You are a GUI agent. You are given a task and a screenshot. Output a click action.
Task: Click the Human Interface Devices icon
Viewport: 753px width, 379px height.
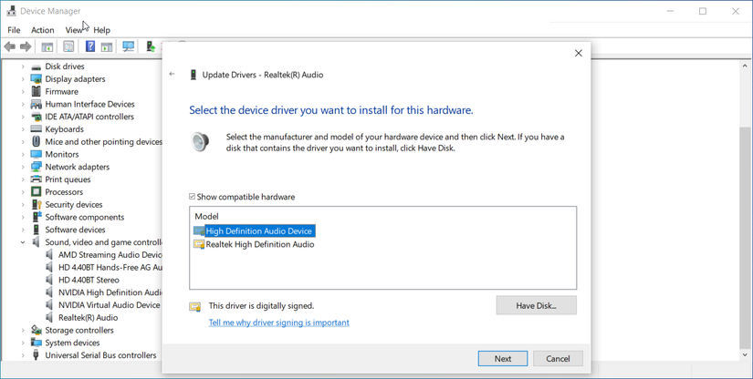coord(36,104)
